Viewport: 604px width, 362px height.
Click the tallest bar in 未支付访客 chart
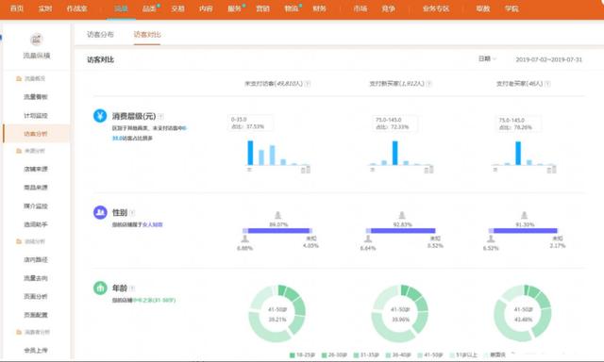[250, 153]
